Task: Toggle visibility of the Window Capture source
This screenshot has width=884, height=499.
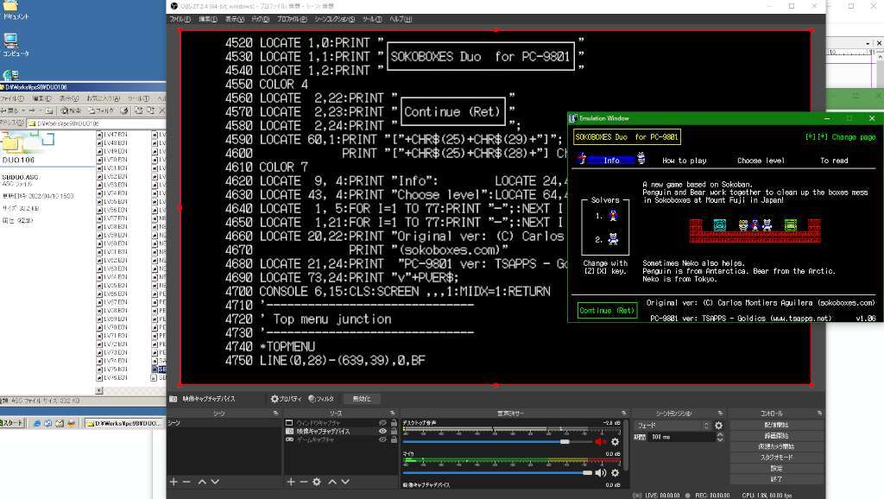Action: (382, 423)
